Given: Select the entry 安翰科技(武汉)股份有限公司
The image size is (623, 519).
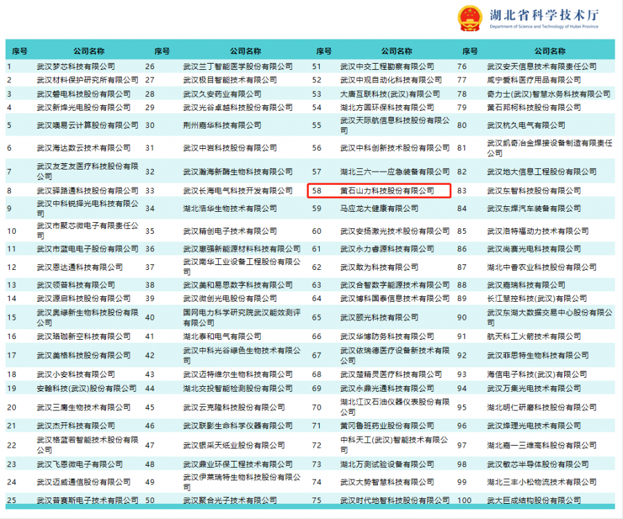Looking at the screenshot, I should click(87, 388).
